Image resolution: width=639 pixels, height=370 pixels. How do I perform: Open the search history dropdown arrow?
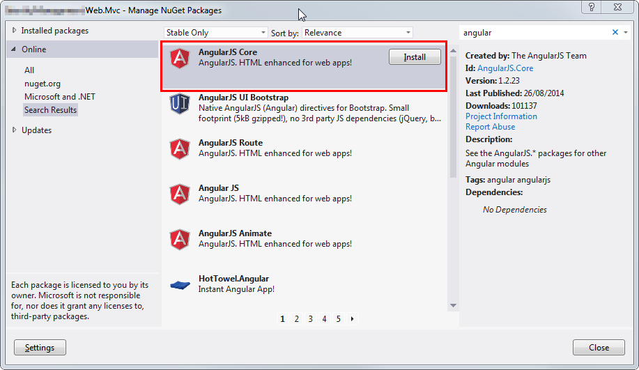(626, 32)
